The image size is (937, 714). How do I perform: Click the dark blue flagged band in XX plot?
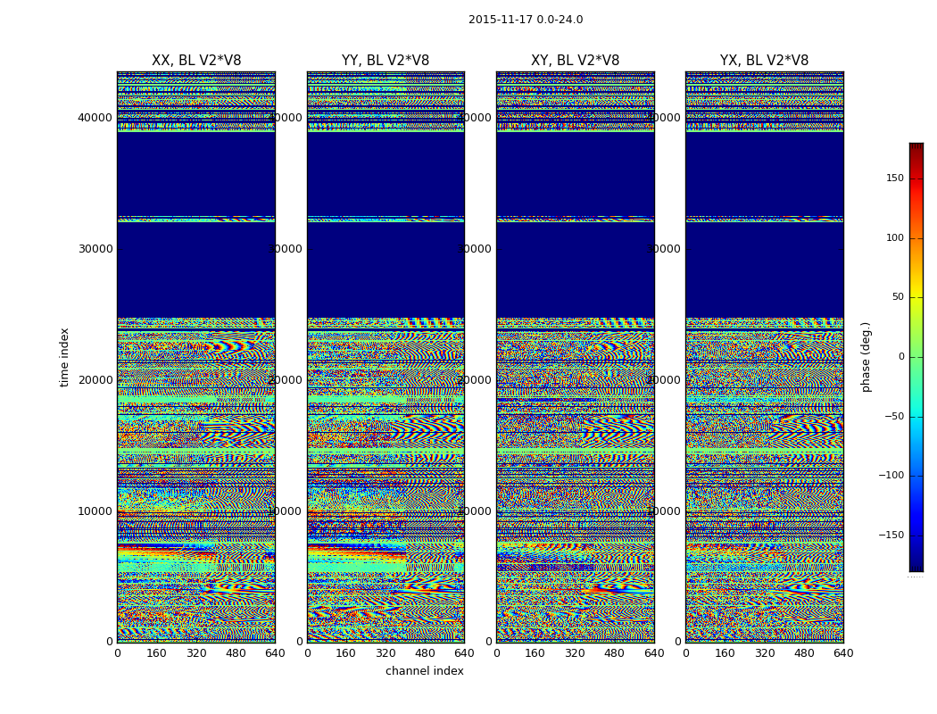click(196, 270)
